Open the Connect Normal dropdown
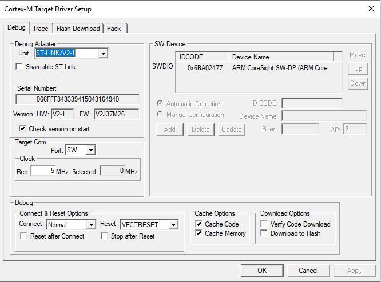 [91, 225]
